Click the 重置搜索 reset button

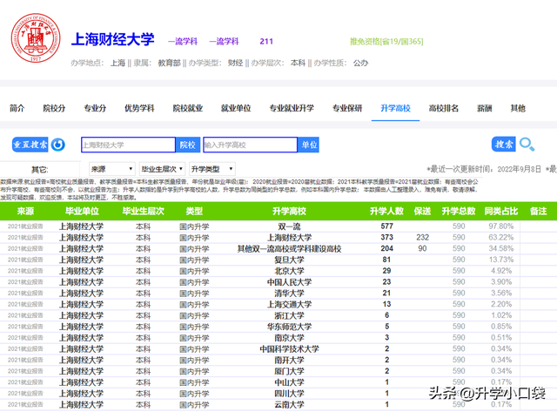pos(30,145)
